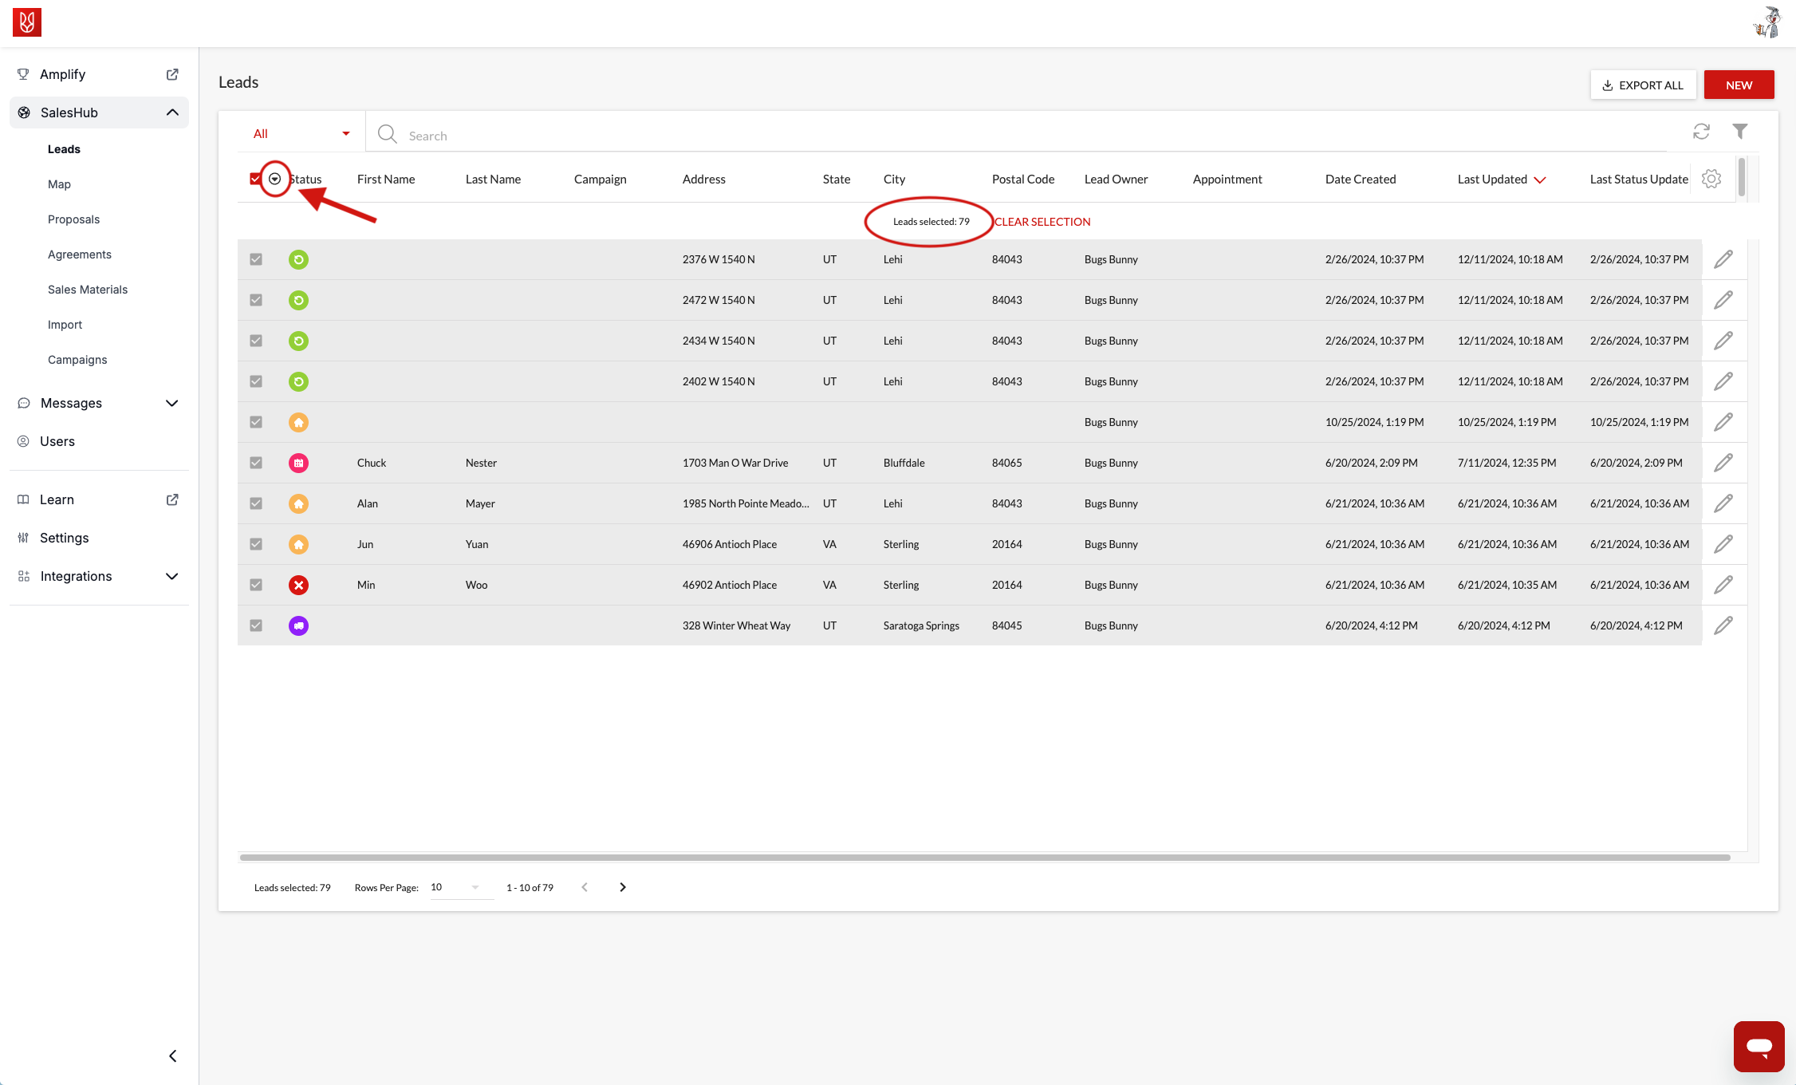Open Sales Materials page
The height and width of the screenshot is (1085, 1796).
(88, 290)
